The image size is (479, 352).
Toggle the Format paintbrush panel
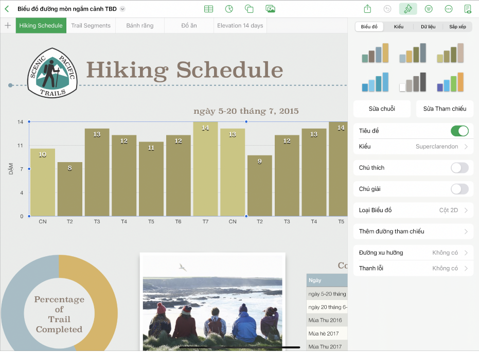click(408, 9)
